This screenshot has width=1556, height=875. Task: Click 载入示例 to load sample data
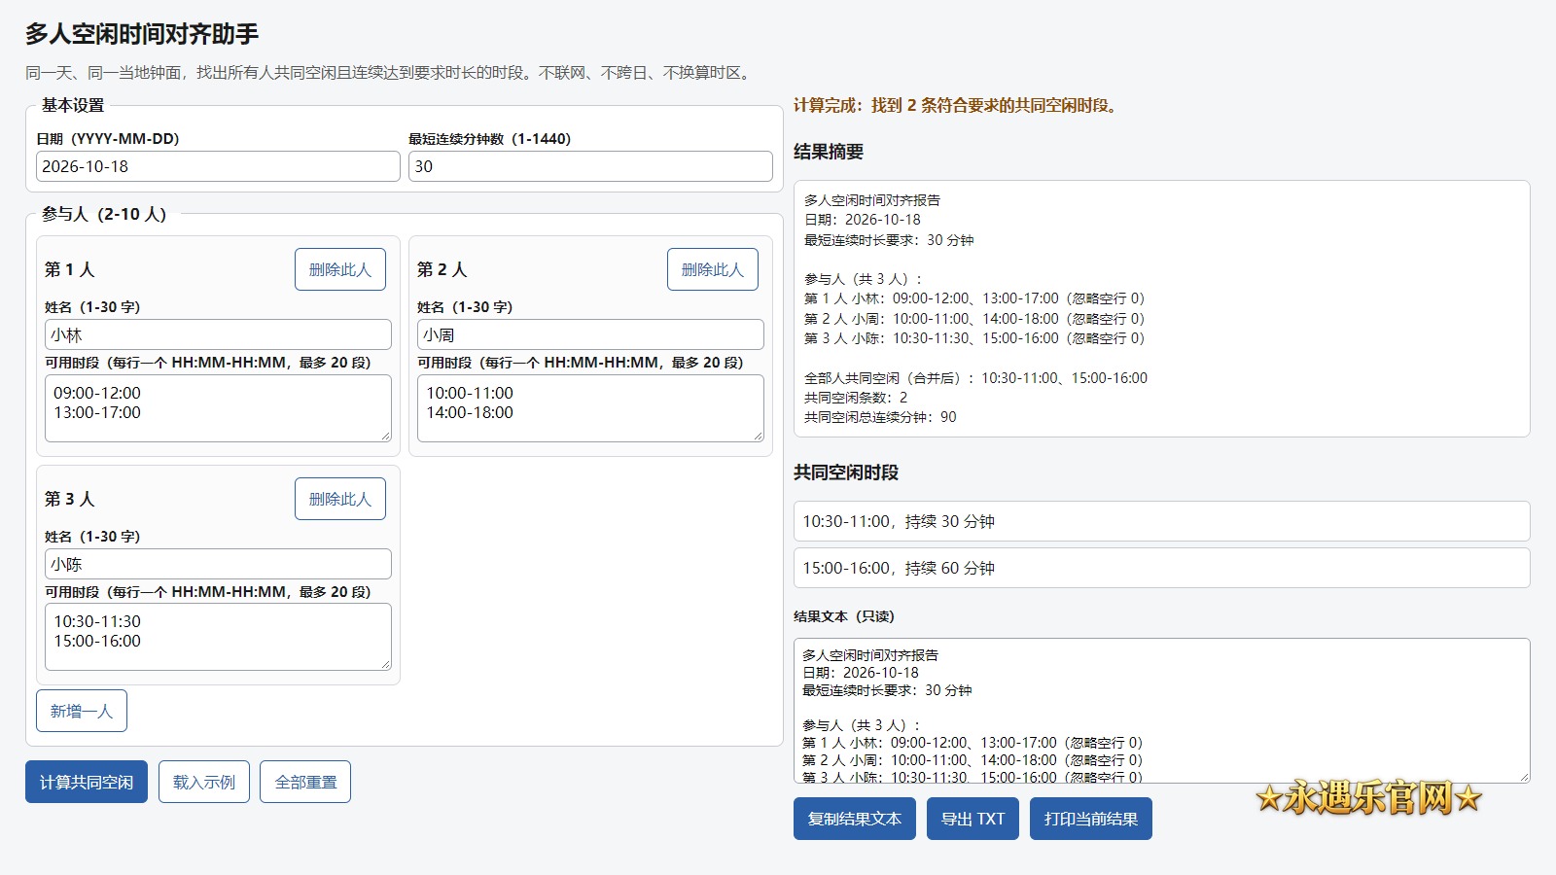click(x=204, y=782)
